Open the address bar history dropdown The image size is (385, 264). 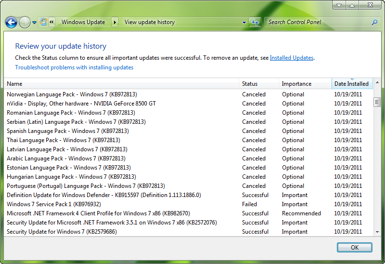click(x=244, y=22)
